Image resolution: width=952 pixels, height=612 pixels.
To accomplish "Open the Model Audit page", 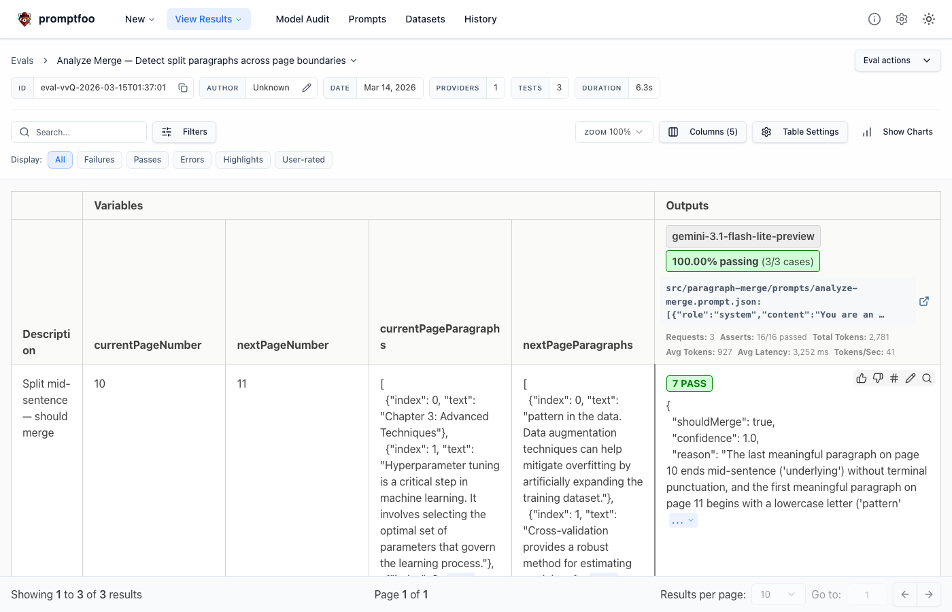I will point(303,19).
